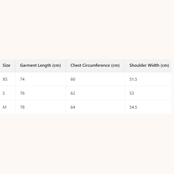This screenshot has width=174, height=174.
Task: Select the Chest Circumference (cm) header
Action: (95, 65)
